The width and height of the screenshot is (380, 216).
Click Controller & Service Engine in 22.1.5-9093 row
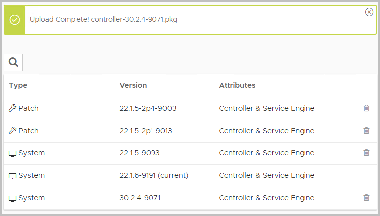point(267,153)
